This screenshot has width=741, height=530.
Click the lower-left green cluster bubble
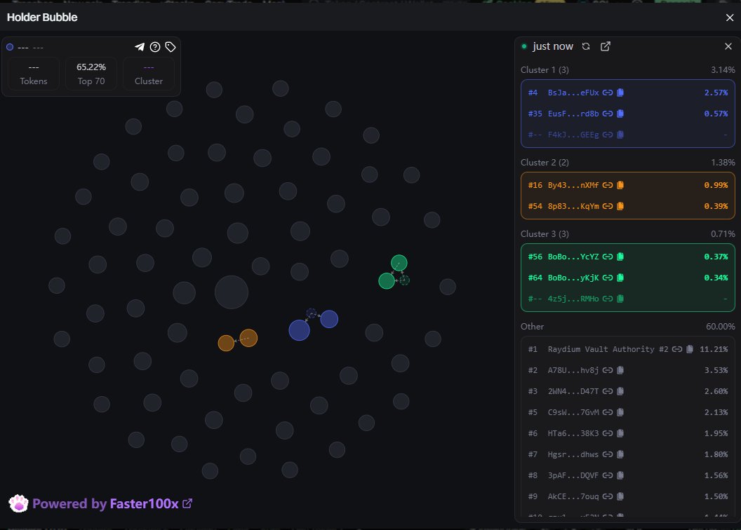387,281
